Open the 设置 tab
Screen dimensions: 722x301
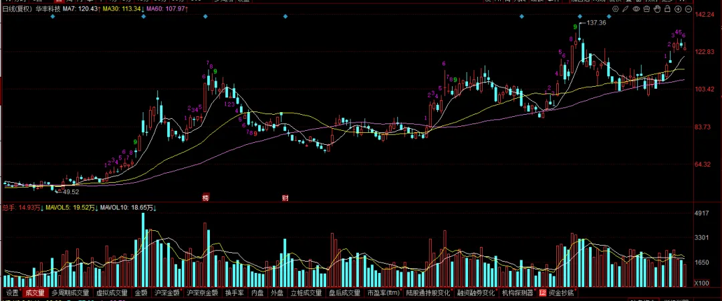click(x=12, y=293)
